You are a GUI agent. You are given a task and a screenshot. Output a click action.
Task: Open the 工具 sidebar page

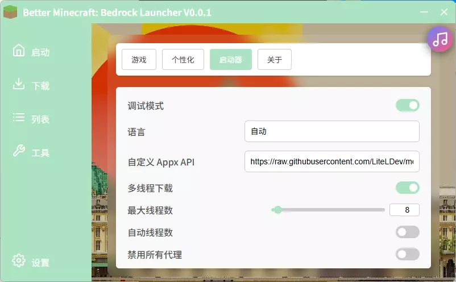(x=31, y=152)
